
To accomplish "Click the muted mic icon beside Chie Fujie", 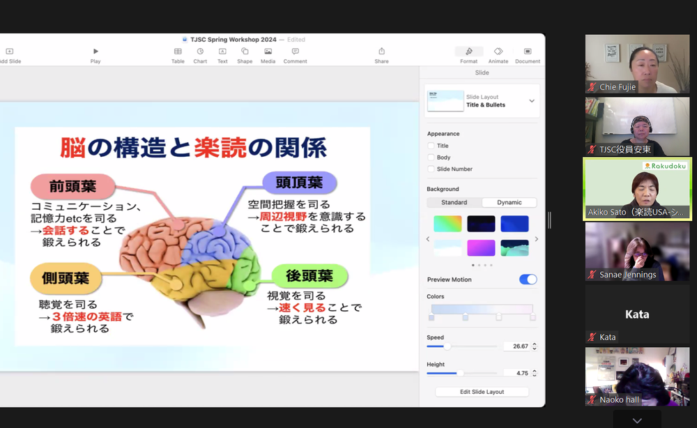I will (x=592, y=87).
